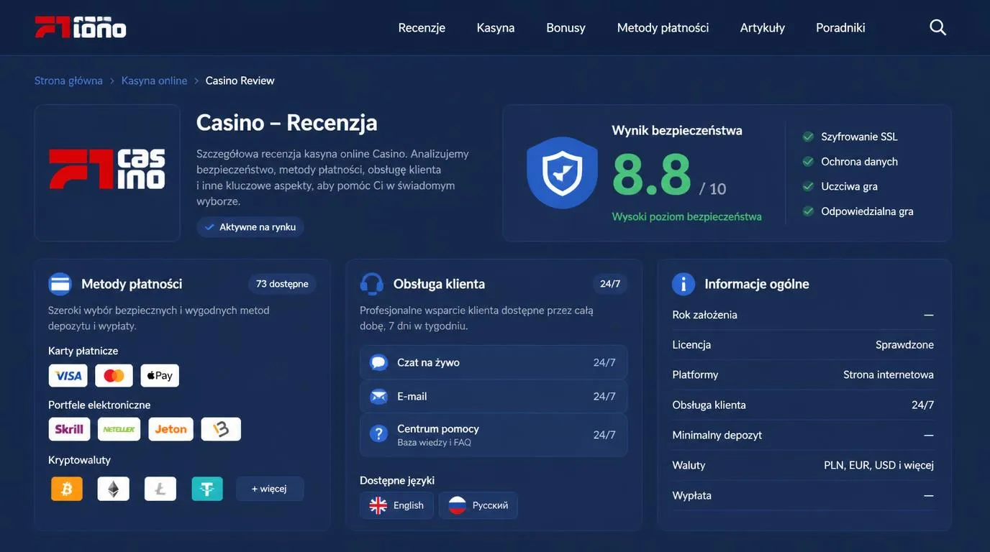Open the search magnifier icon
The height and width of the screenshot is (552, 990).
(937, 27)
